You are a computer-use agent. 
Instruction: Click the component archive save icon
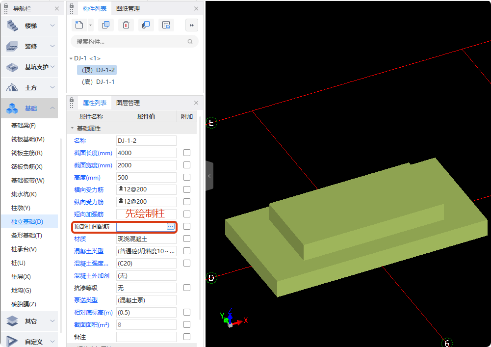pyautogui.click(x=166, y=25)
